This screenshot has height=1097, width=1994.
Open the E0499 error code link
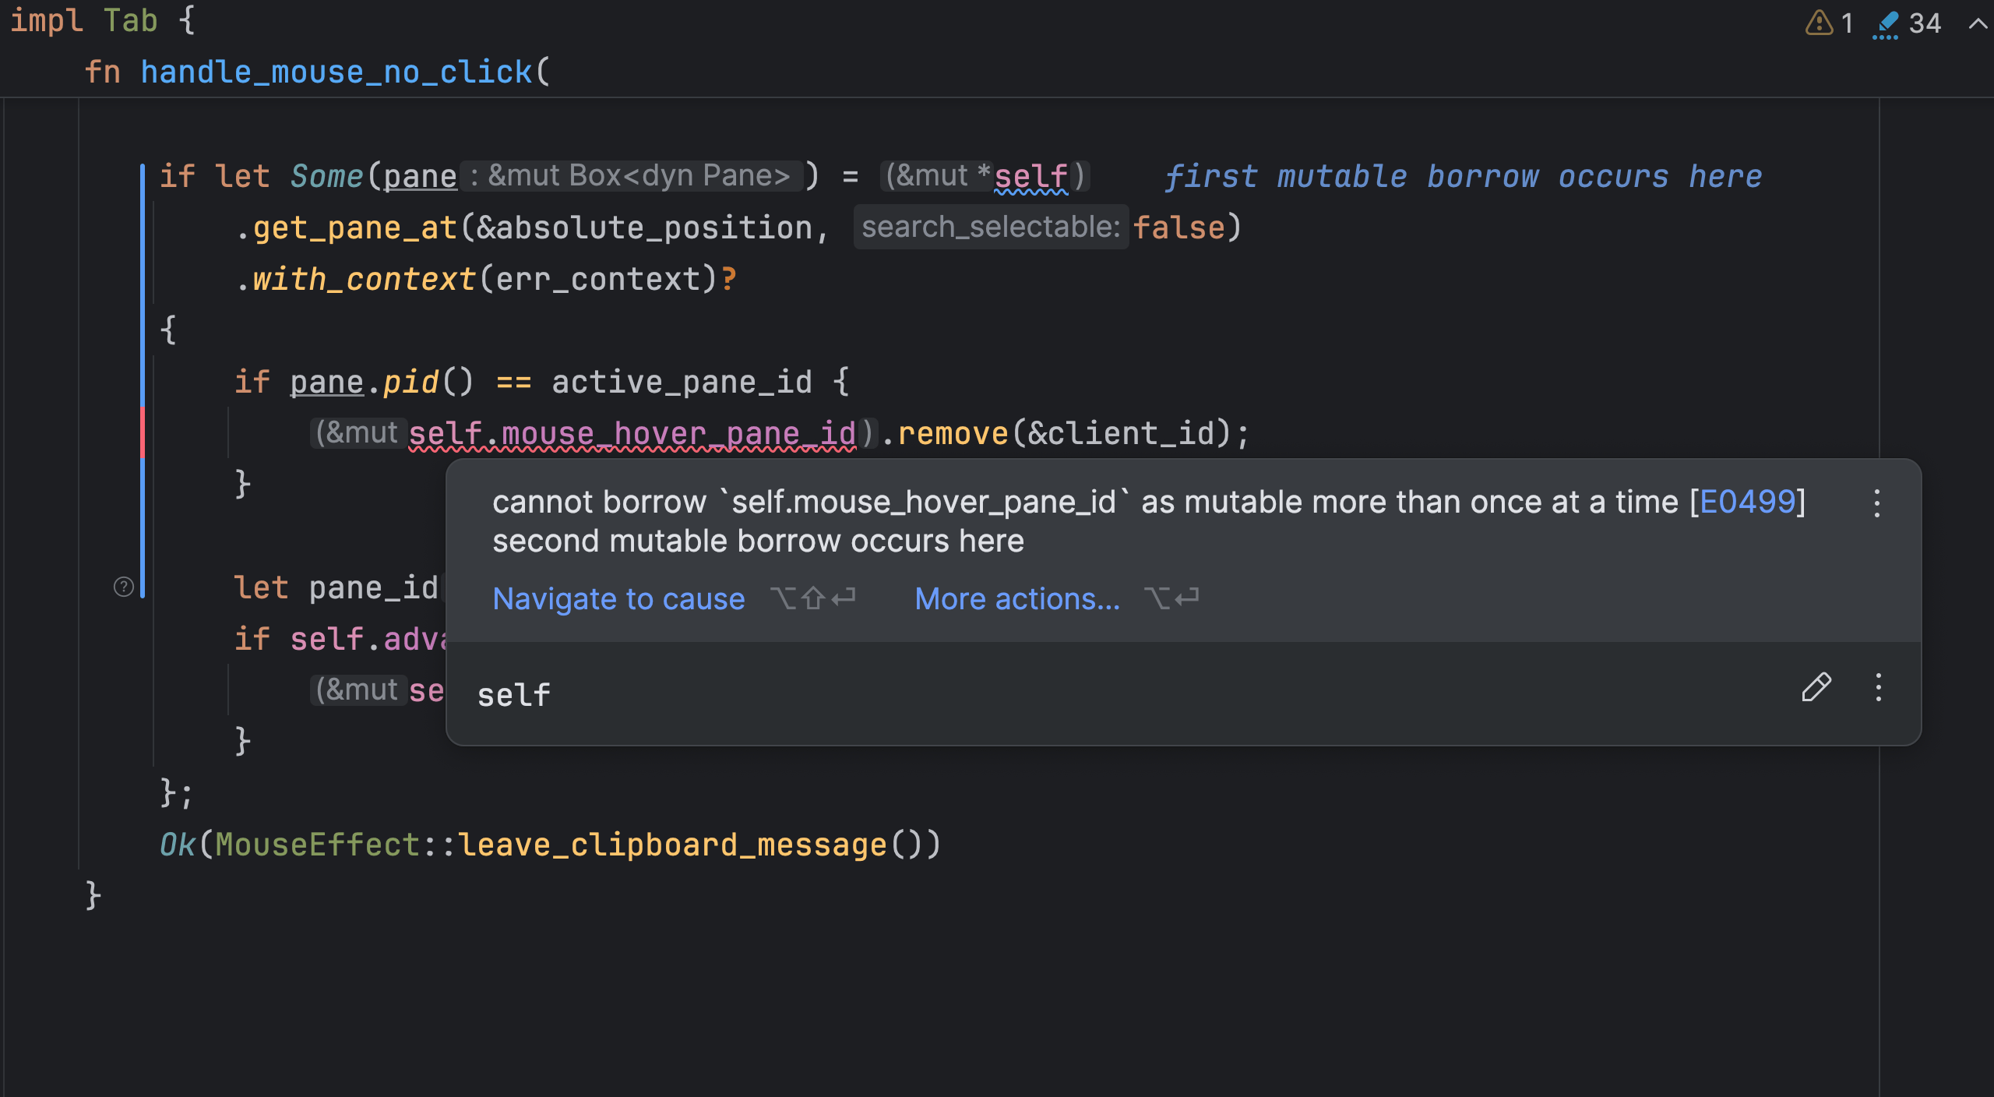click(x=1747, y=503)
